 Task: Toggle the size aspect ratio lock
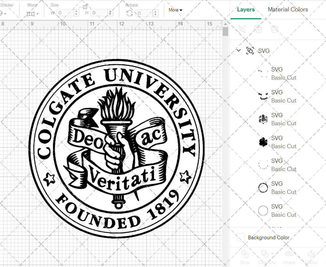click(x=85, y=7)
